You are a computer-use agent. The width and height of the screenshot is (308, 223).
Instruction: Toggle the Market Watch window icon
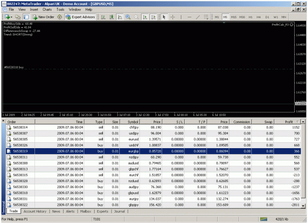[x=26, y=17]
